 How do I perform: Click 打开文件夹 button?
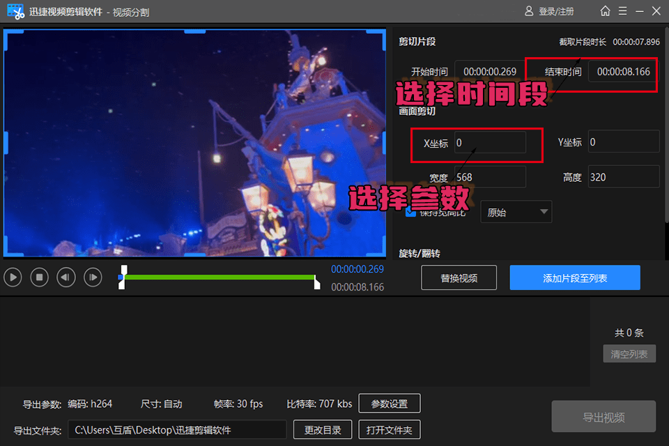coord(390,430)
